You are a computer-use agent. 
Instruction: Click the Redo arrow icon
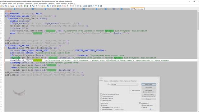27,6
